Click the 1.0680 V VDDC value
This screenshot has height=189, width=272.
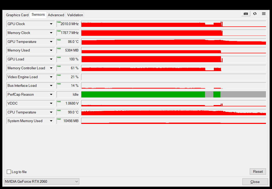[x=68, y=103]
